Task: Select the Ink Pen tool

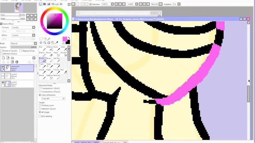Action: pos(57,60)
